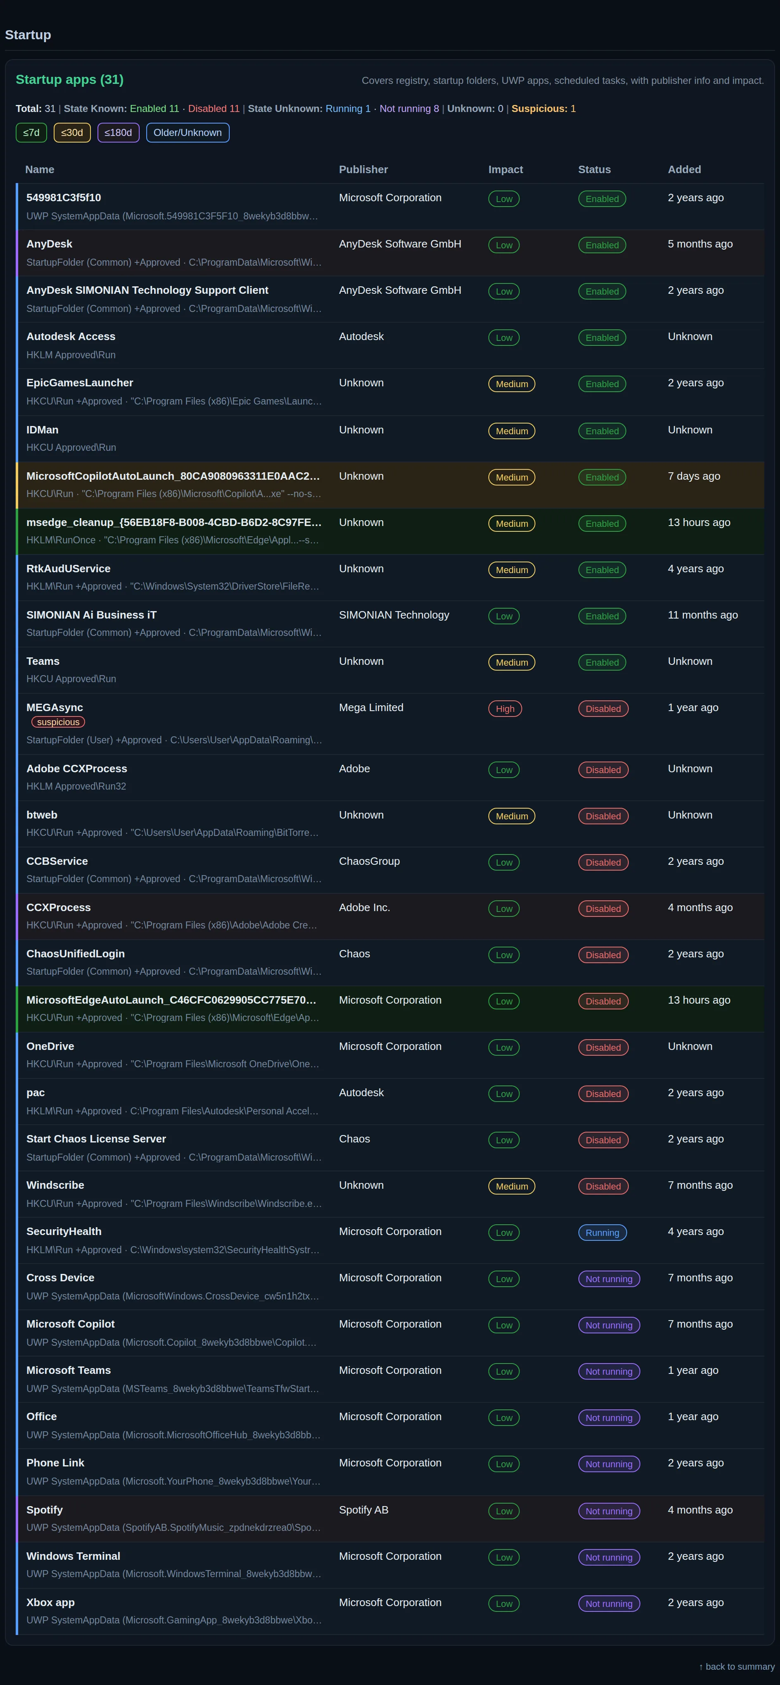Click the 'Suspicious: 1' summary count

543,109
